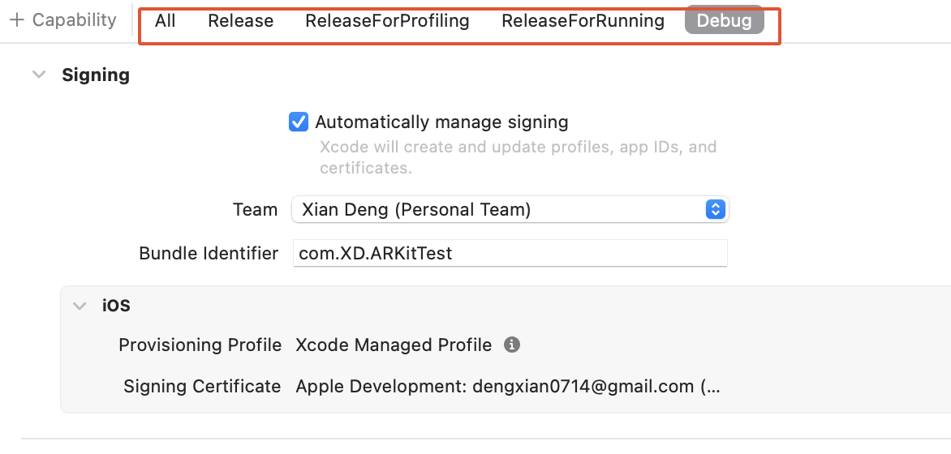Click the iOS platform heading

click(116, 306)
